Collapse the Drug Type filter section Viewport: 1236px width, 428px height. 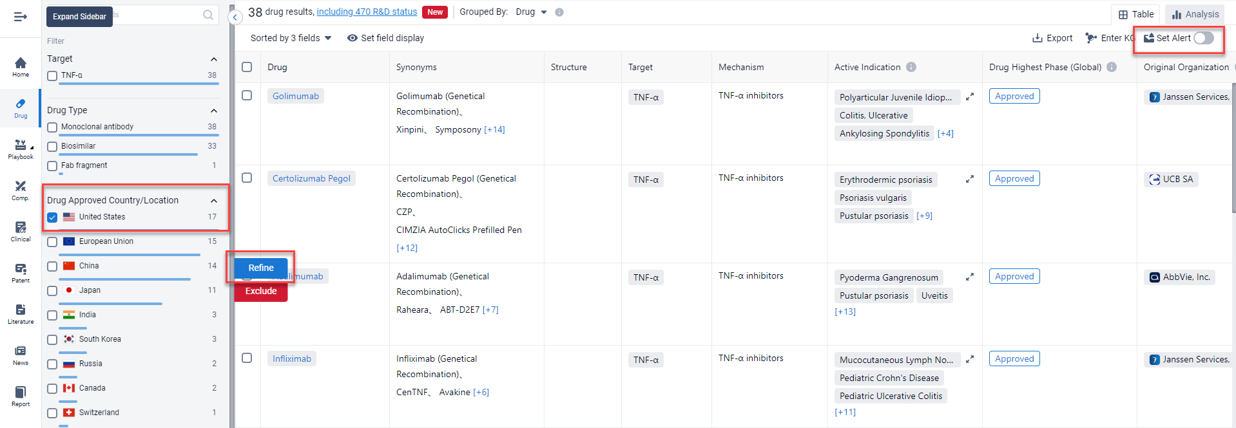tap(214, 111)
